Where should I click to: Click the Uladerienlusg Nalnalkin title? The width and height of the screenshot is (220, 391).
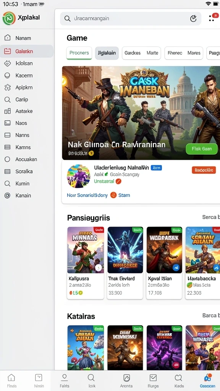(121, 168)
